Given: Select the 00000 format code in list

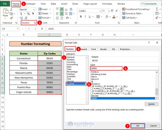Looking at the screenshot, I should (x=123, y=98).
